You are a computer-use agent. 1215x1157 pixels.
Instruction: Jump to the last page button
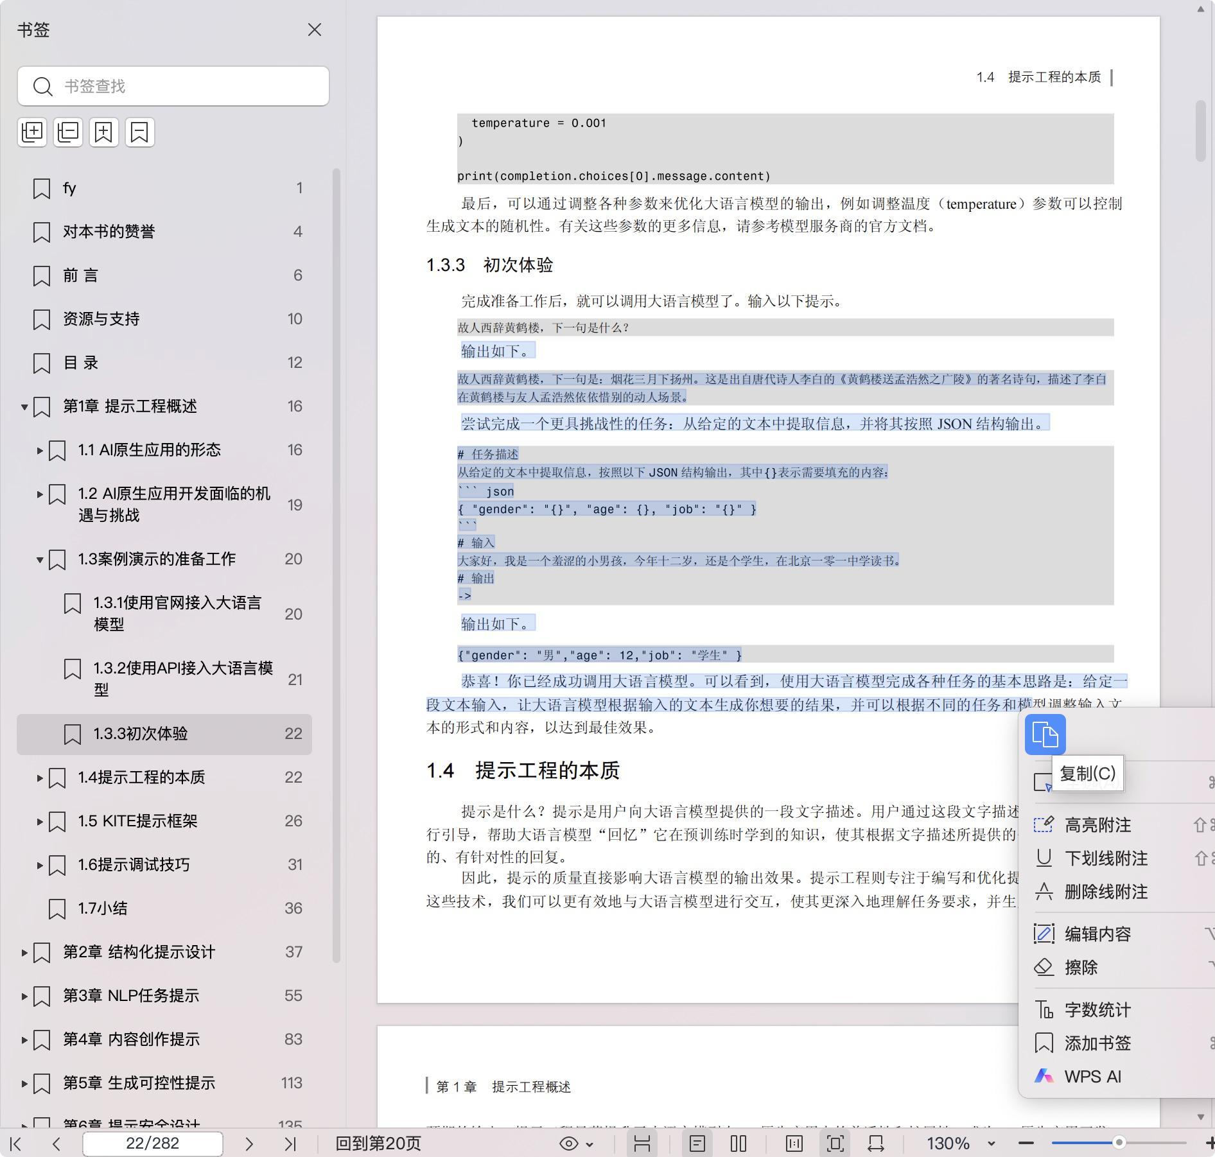pos(290,1144)
